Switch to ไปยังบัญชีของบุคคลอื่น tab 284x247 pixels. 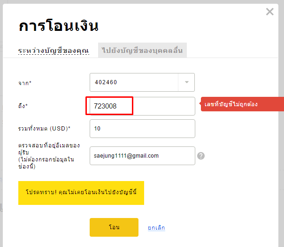[142, 50]
